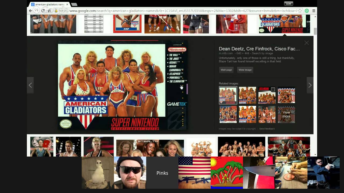
Task: Select the man aiming pistol participant
Action: click(324, 173)
